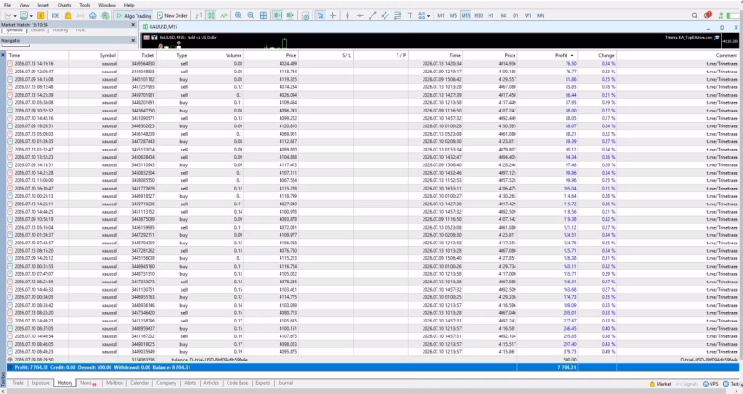
Task: Toggle chart shift icon
Action: click(290, 15)
